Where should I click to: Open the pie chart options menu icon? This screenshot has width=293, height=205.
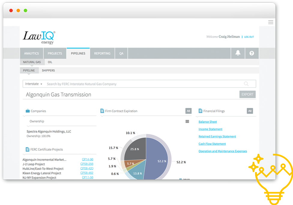(187, 121)
